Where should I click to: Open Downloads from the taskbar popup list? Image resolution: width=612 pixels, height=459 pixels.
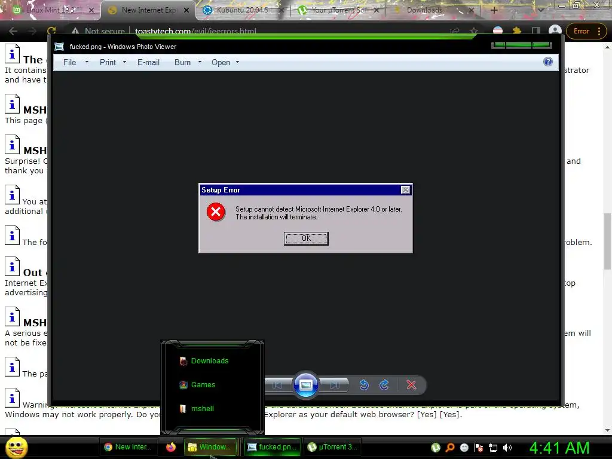coord(210,361)
